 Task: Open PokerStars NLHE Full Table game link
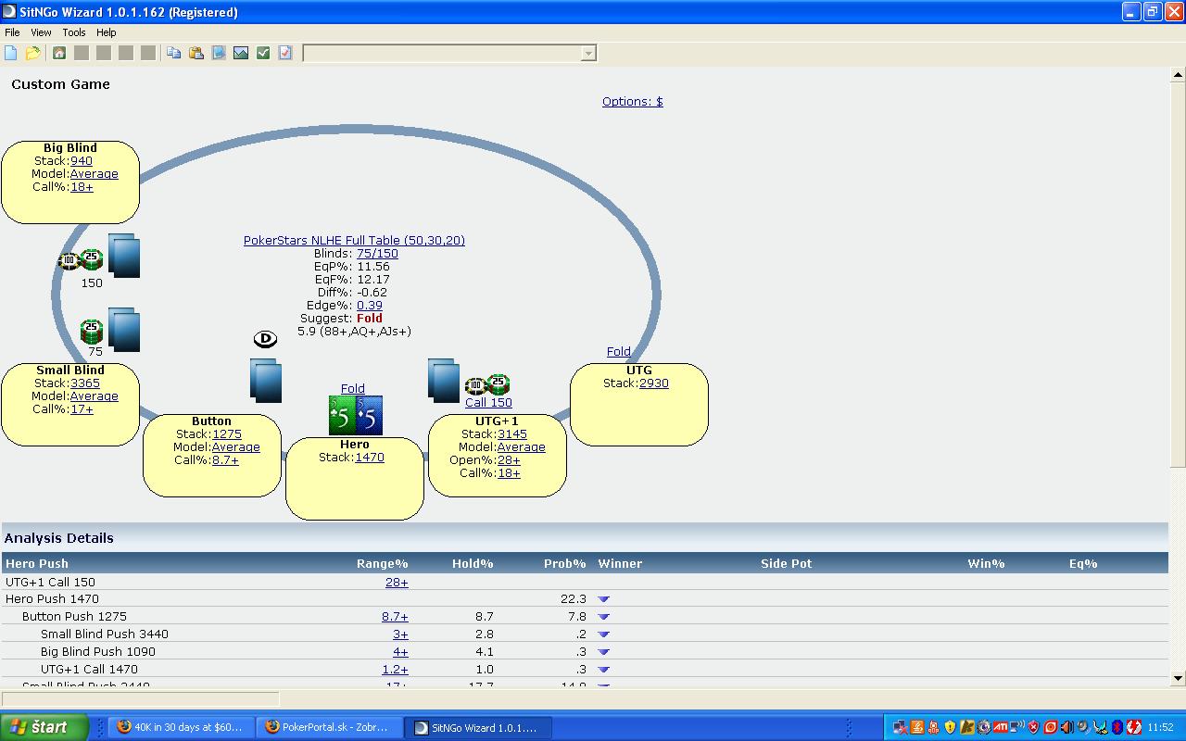[354, 240]
